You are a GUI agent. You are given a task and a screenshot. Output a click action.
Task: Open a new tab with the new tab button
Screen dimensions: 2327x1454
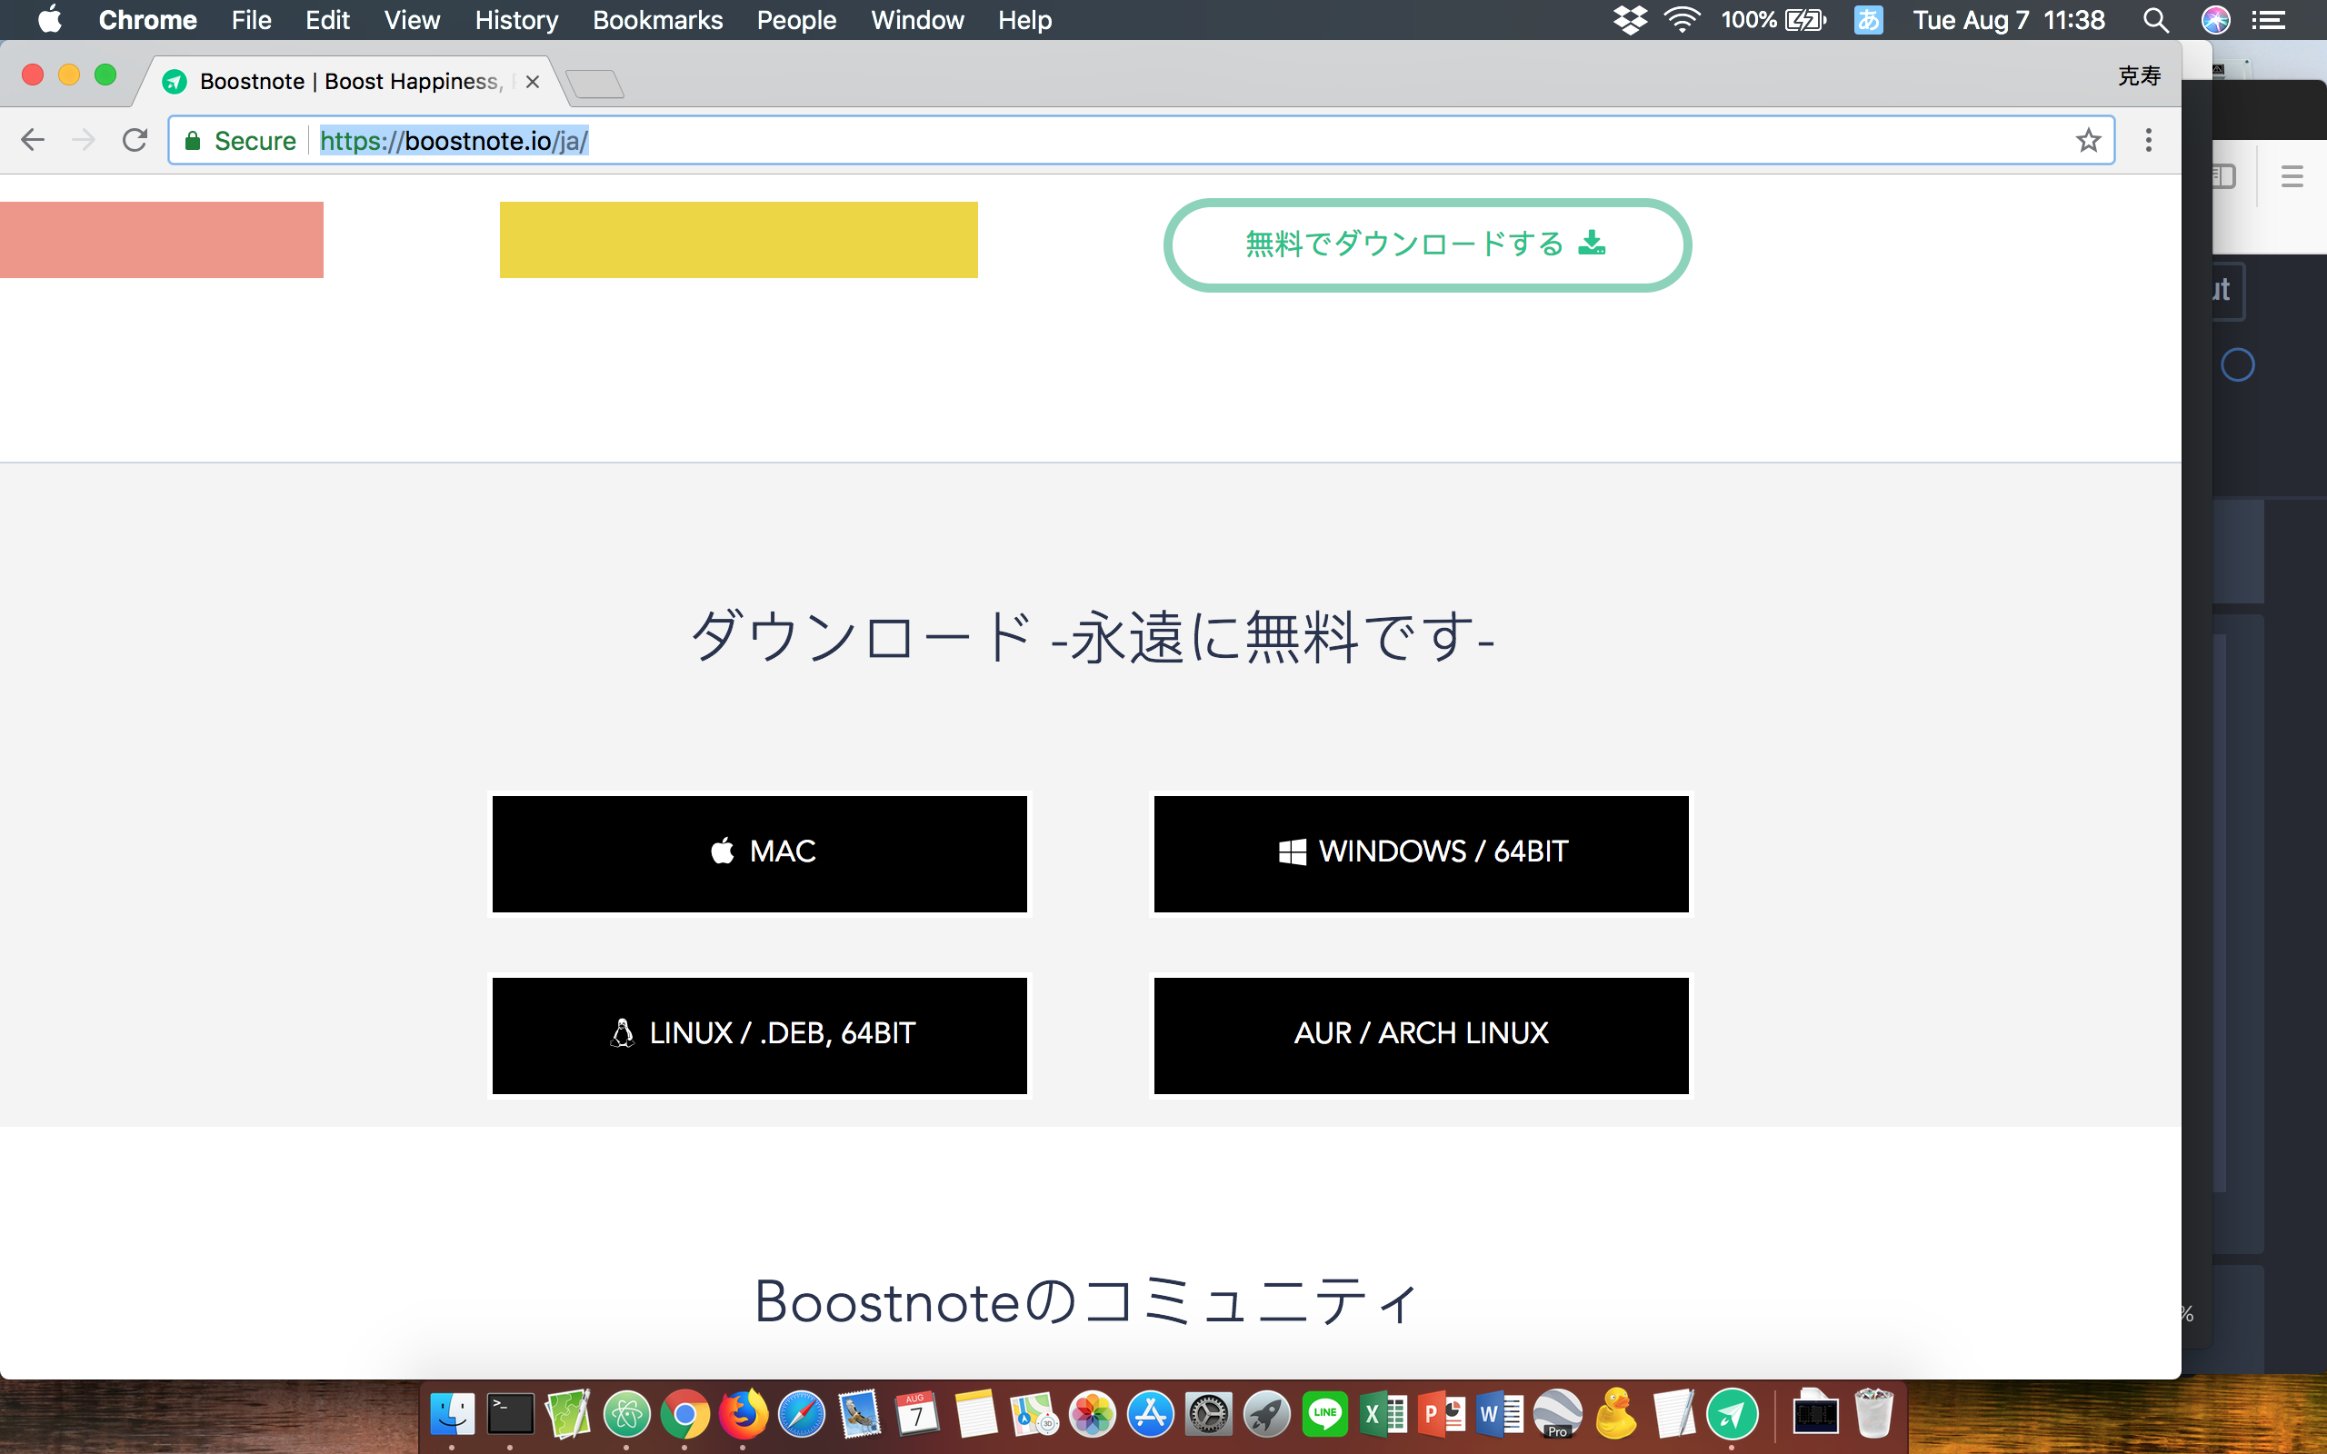595,85
